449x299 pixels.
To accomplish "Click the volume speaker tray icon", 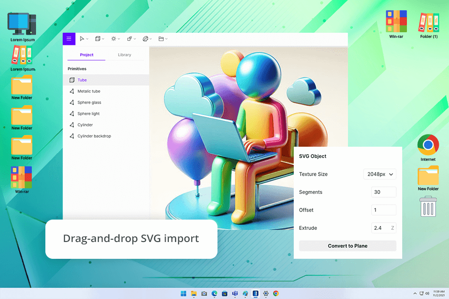I will coord(427,293).
